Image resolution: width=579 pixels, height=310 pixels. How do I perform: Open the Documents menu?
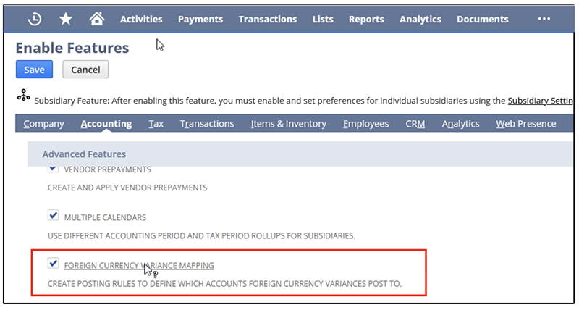(483, 20)
